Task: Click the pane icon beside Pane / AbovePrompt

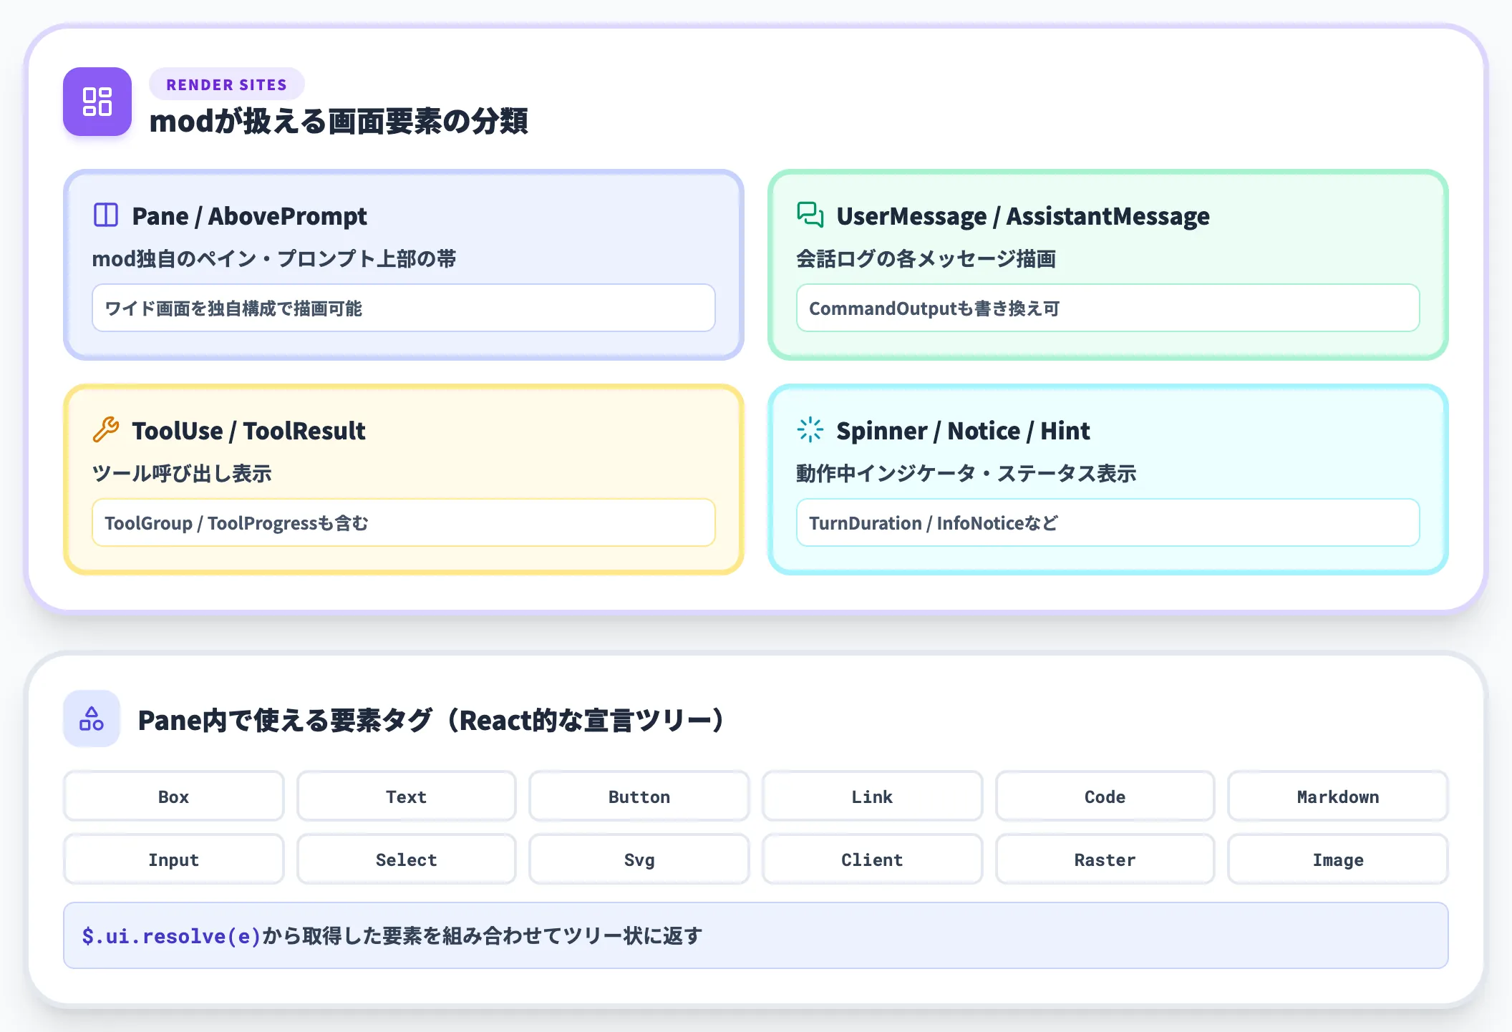Action: coord(106,215)
